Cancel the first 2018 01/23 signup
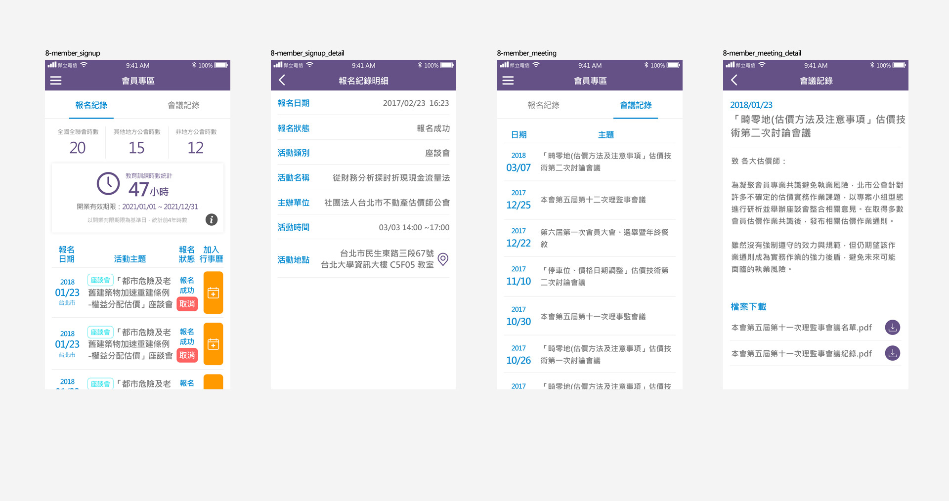Image resolution: width=949 pixels, height=501 pixels. [x=187, y=303]
